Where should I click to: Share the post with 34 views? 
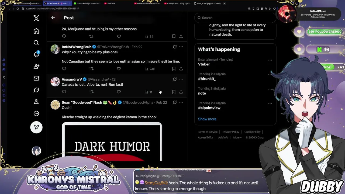click(181, 36)
